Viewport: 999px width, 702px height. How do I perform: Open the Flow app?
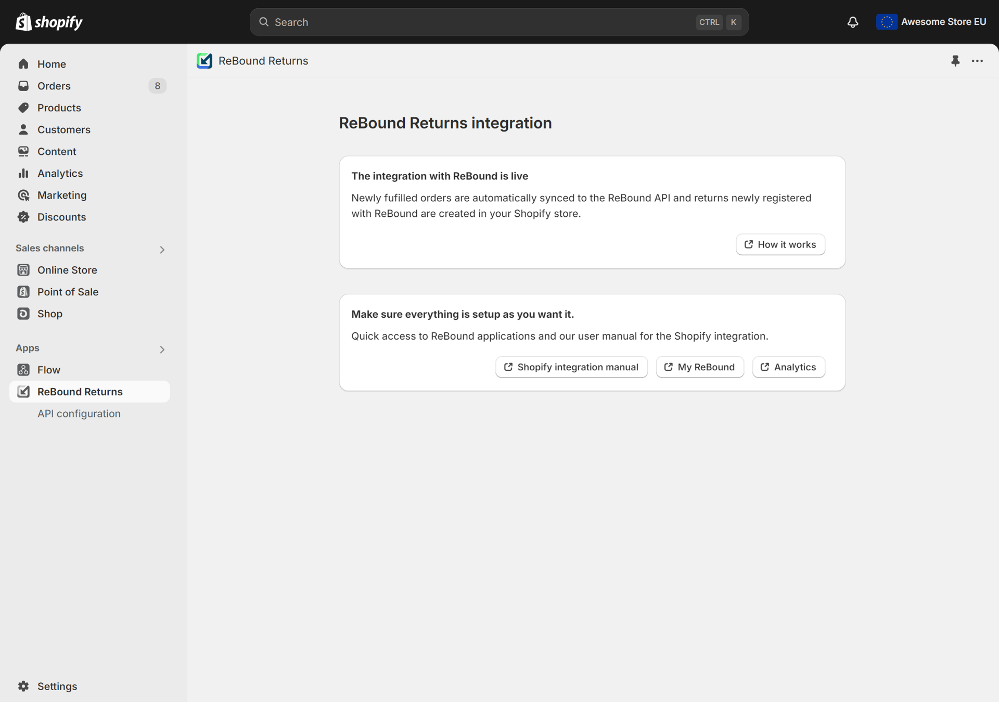click(x=49, y=370)
